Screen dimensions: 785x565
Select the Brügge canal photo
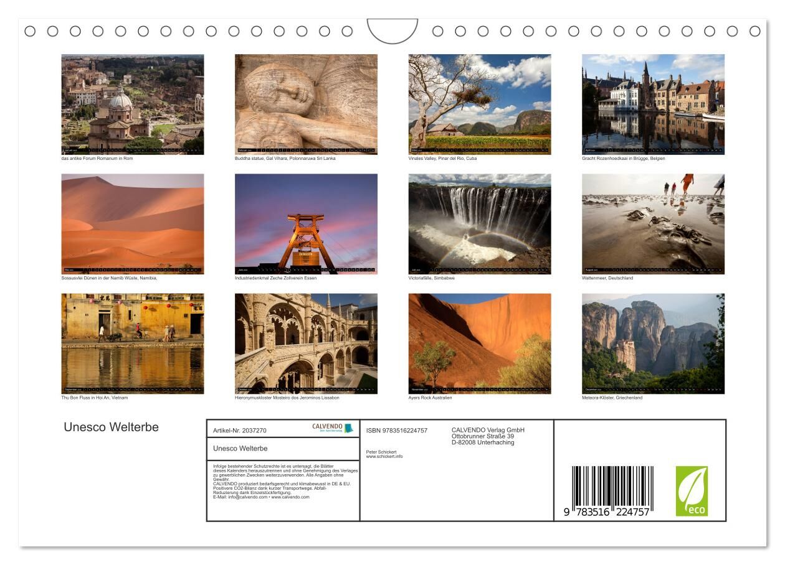click(x=653, y=104)
